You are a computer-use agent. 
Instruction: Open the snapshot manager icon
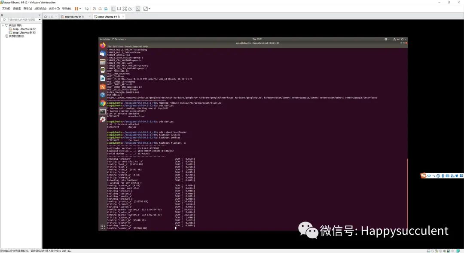[x=106, y=9]
